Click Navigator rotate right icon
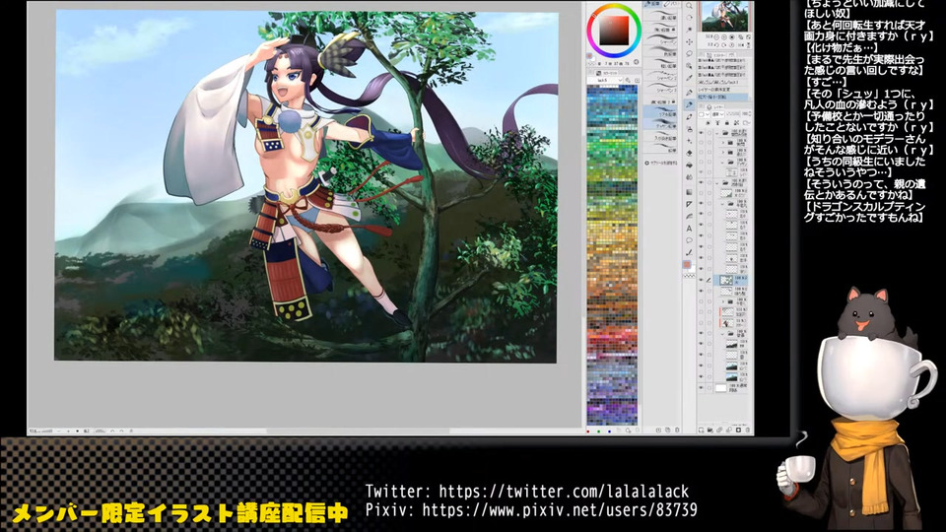This screenshot has height=532, width=946. click(x=724, y=44)
